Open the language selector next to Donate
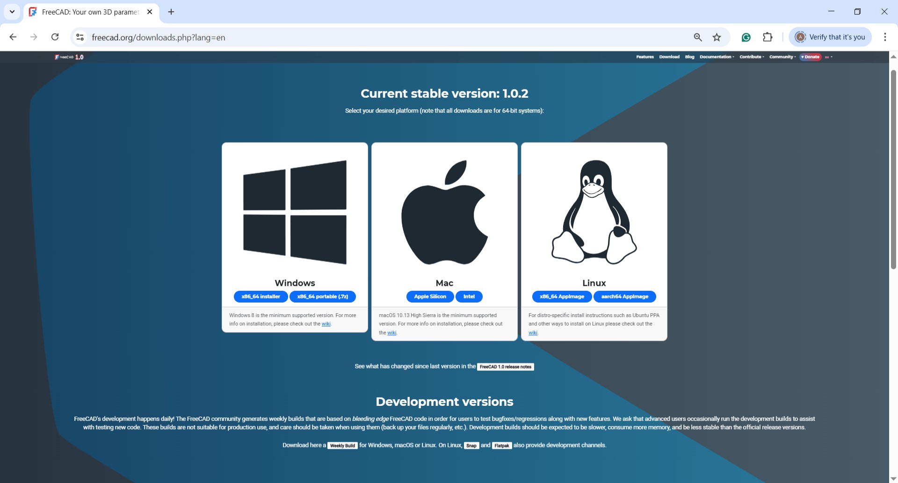898x483 pixels. pos(828,57)
